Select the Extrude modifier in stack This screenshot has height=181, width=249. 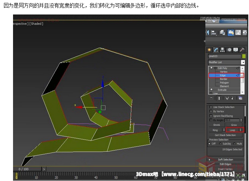[222, 90]
